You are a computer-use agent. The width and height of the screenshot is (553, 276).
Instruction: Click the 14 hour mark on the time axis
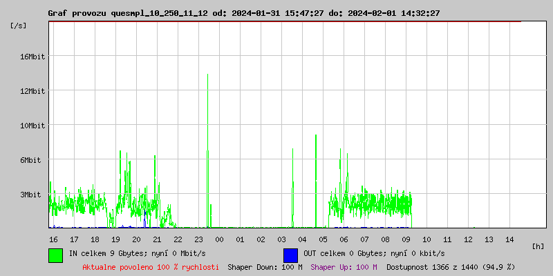pyautogui.click(x=509, y=239)
